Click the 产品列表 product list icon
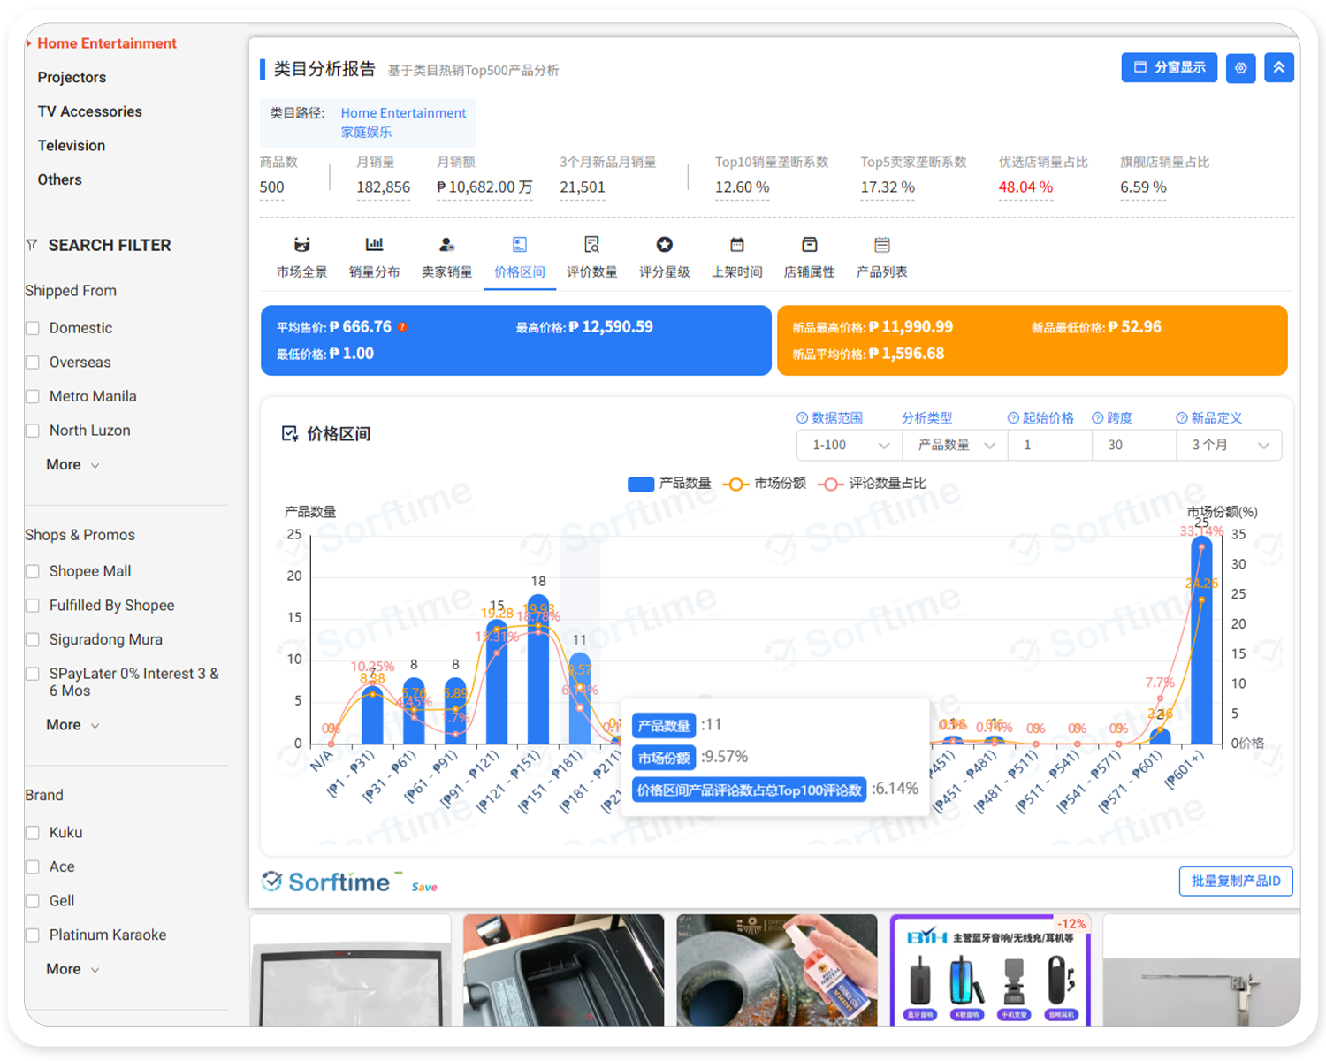 point(881,256)
